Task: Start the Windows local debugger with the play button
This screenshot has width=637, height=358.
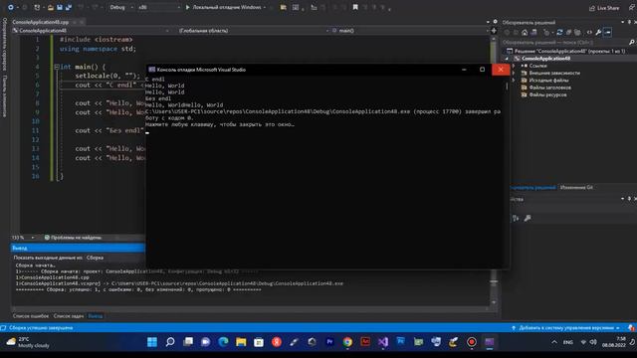Action: point(188,7)
